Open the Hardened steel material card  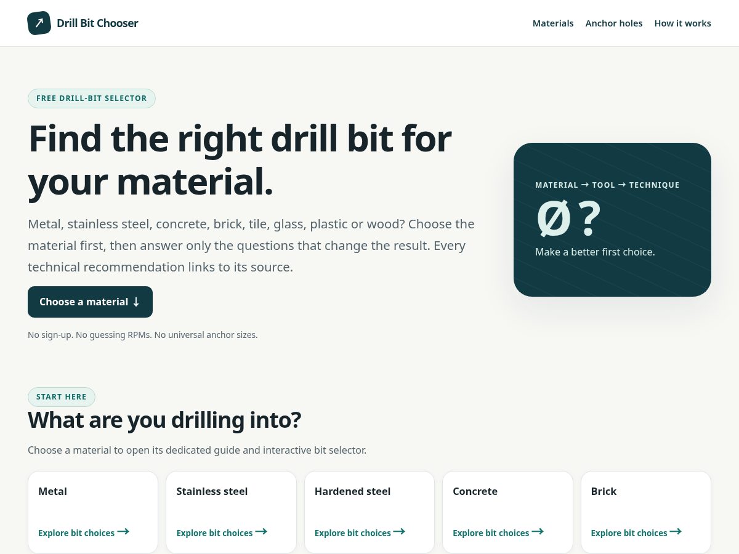[x=369, y=512]
